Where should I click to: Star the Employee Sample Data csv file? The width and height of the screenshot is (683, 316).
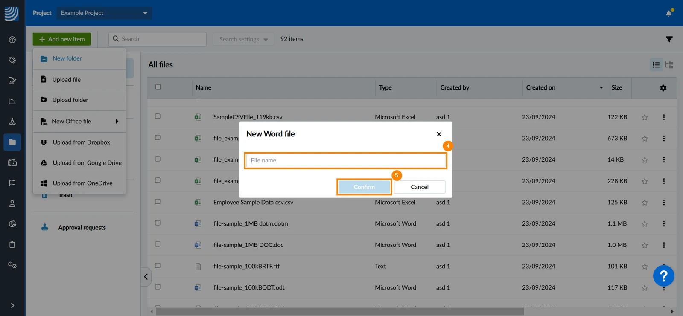click(x=645, y=203)
